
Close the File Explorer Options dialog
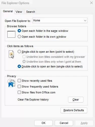91,3
